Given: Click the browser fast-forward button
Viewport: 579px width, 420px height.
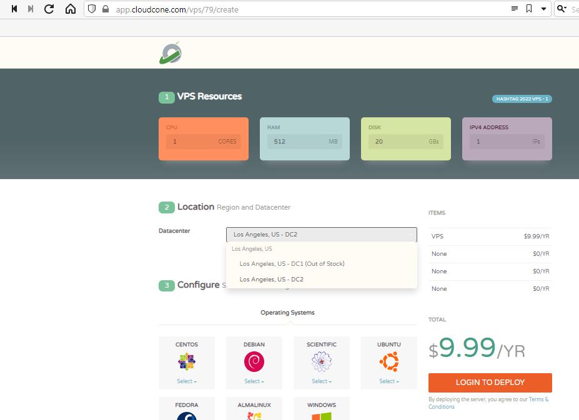Looking at the screenshot, I should tap(31, 9).
